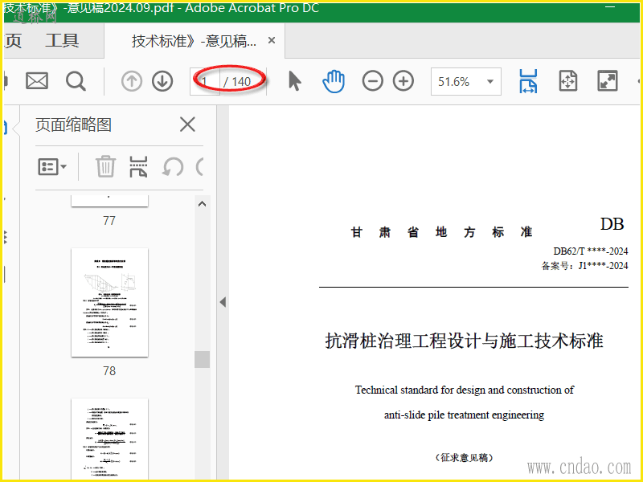Go to previous page with up arrow
Viewport: 643px width, 482px height.
pyautogui.click(x=132, y=81)
